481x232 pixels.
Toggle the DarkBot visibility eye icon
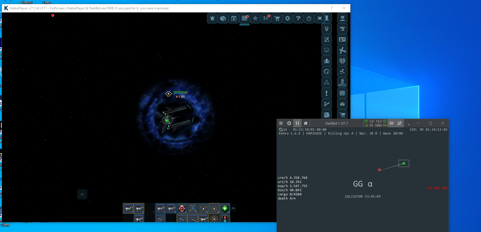pos(391,123)
